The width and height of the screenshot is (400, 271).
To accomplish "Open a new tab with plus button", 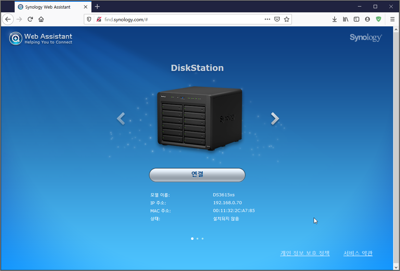I will (97, 7).
